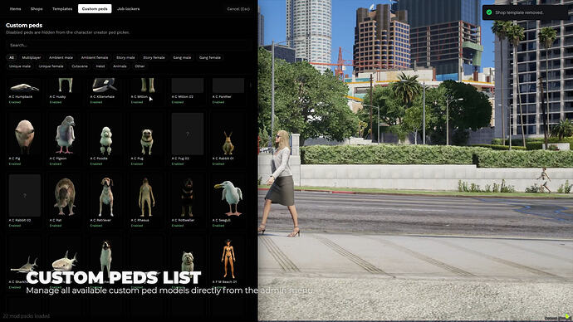573x322 pixels.
Task: Filter peds by Story male
Action: (125, 58)
